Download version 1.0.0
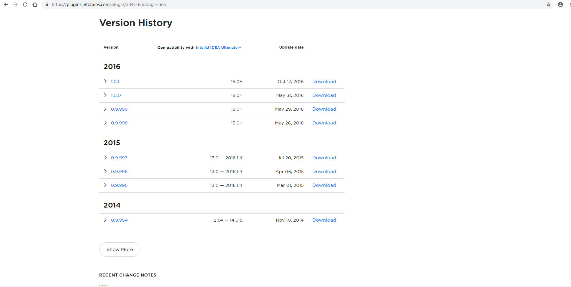 324,95
